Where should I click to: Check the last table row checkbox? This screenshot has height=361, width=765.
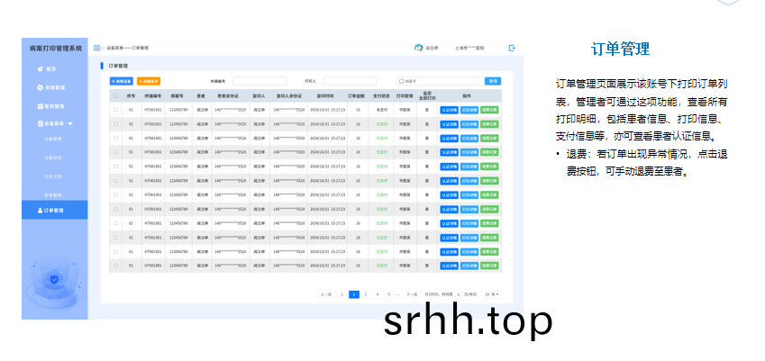pos(115,265)
